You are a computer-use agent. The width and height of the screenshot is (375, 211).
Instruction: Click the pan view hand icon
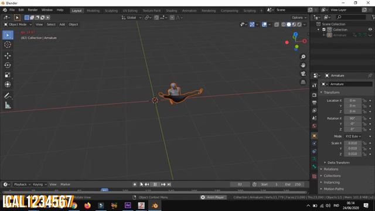coord(303,65)
